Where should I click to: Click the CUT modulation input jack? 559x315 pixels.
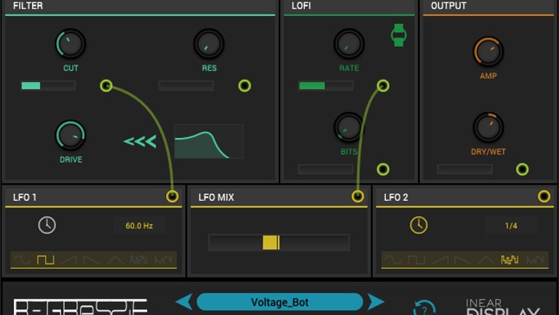pyautogui.click(x=106, y=86)
